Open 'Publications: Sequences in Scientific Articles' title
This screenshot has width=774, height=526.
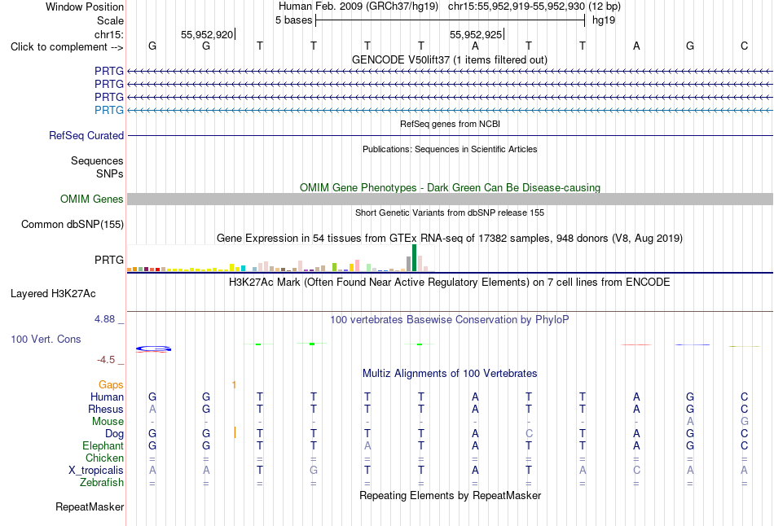coord(450,149)
